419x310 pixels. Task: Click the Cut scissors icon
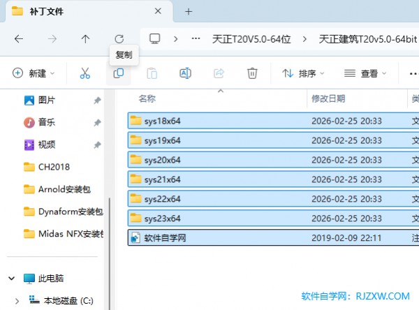[x=85, y=73]
